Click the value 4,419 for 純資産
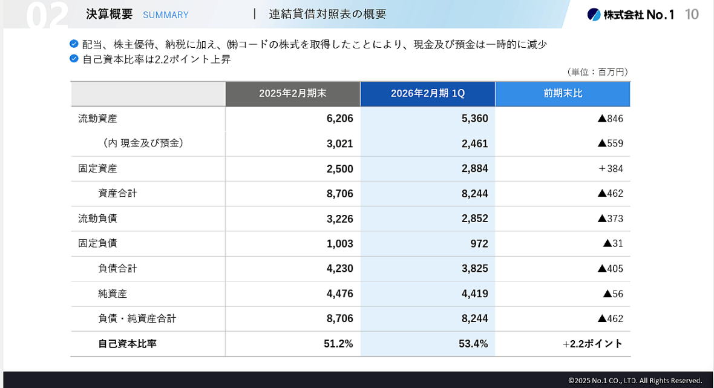Image resolution: width=714 pixels, height=388 pixels. click(x=474, y=294)
